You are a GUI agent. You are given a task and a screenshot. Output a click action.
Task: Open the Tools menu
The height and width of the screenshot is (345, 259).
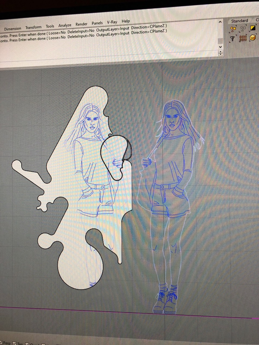[x=50, y=26]
